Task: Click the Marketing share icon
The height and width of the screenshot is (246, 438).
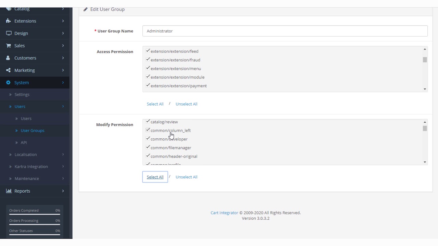Action: pyautogui.click(x=9, y=70)
